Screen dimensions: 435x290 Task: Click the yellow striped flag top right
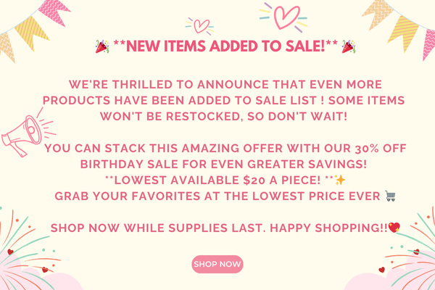pos(403,33)
